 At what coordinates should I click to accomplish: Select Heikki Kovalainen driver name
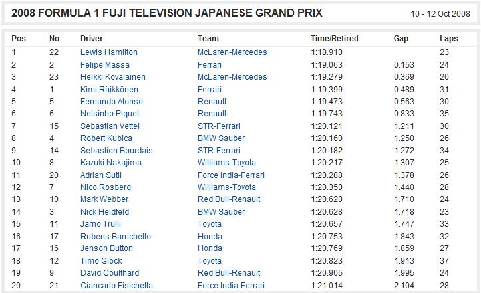coord(113,77)
